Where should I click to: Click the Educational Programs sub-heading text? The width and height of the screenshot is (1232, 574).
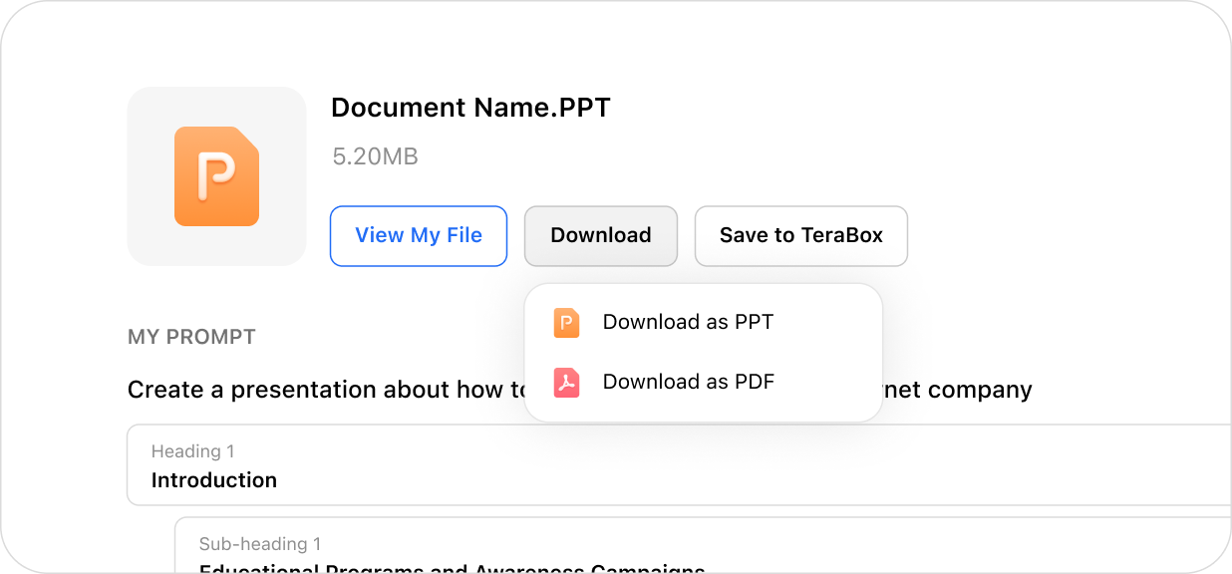pos(452,569)
